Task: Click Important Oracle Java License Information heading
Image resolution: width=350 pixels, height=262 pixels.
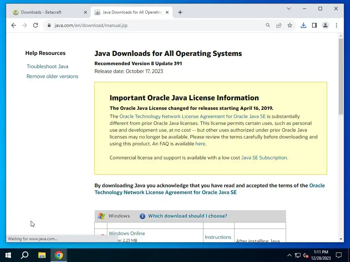Action: pos(184,98)
